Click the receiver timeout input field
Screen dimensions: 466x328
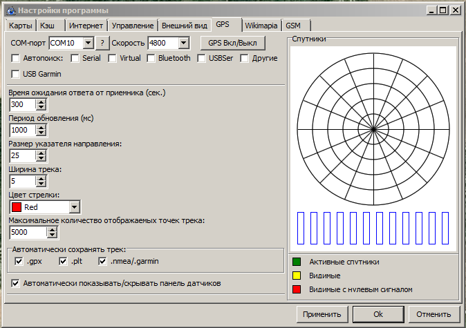[x=22, y=104]
